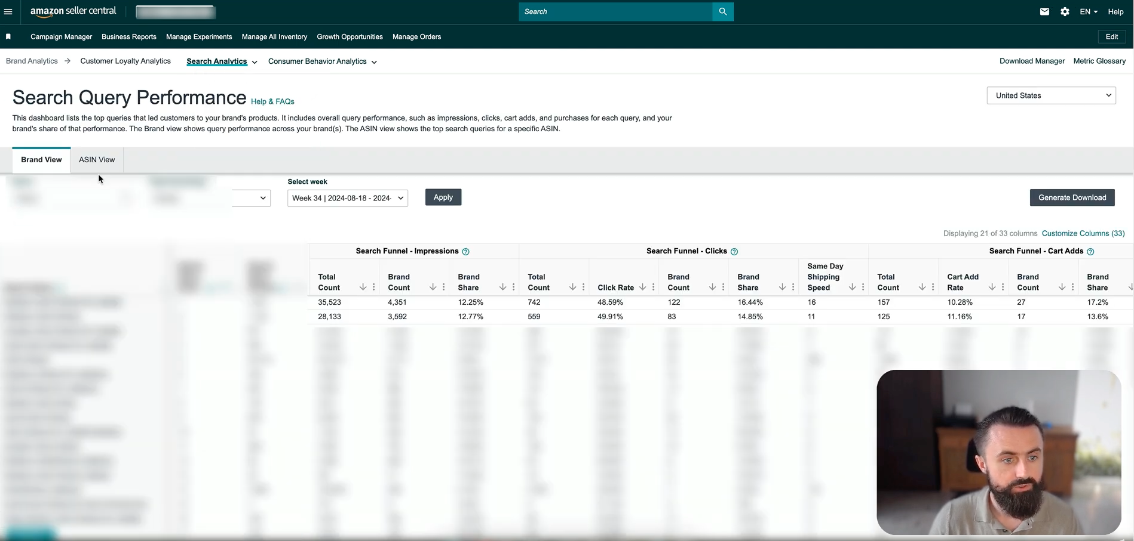The image size is (1134, 541).
Task: Click the Amazon Seller Central logo
Action: (x=73, y=12)
